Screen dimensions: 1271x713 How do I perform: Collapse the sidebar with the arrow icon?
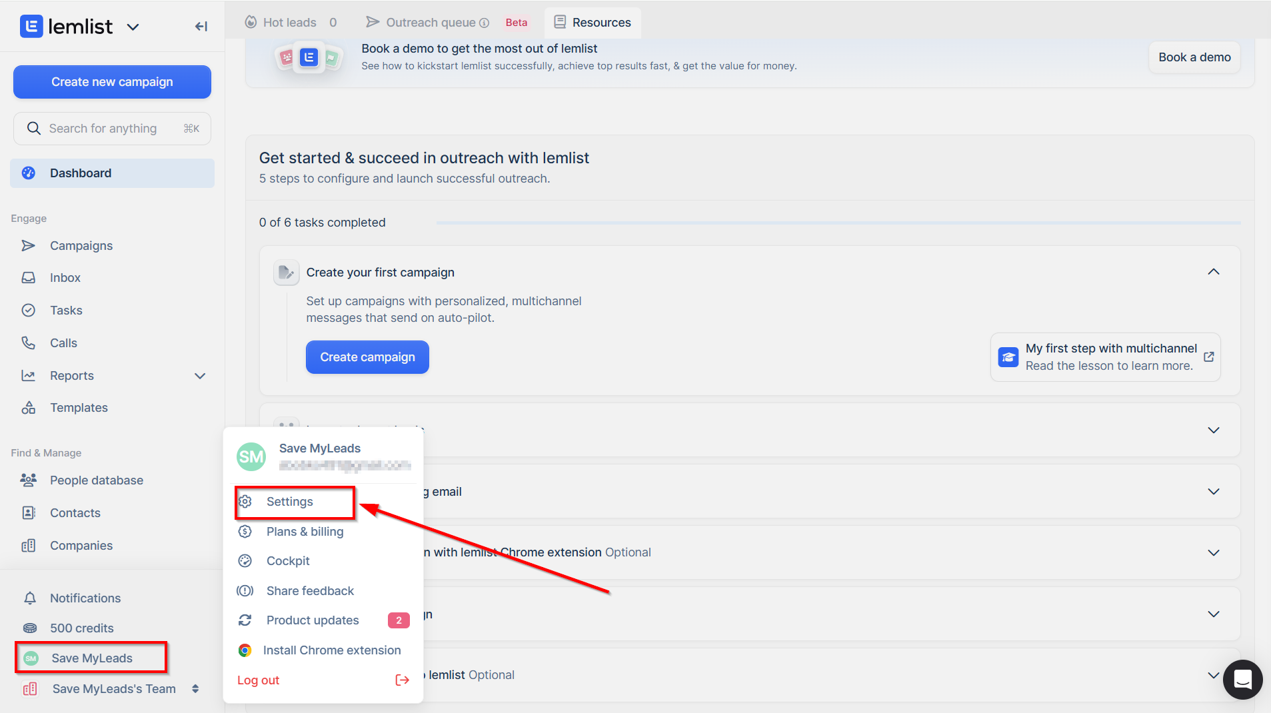pos(201,27)
